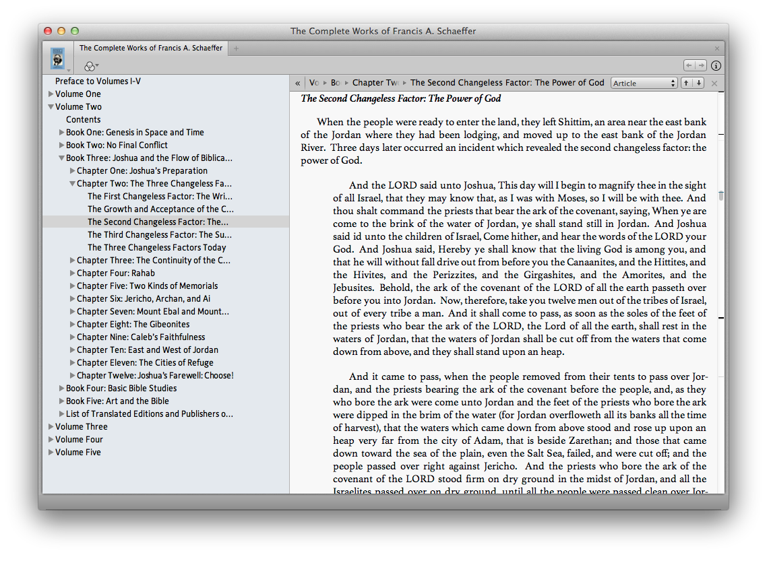Open The First Changeless Factor entry
767x563 pixels.
pyautogui.click(x=160, y=197)
